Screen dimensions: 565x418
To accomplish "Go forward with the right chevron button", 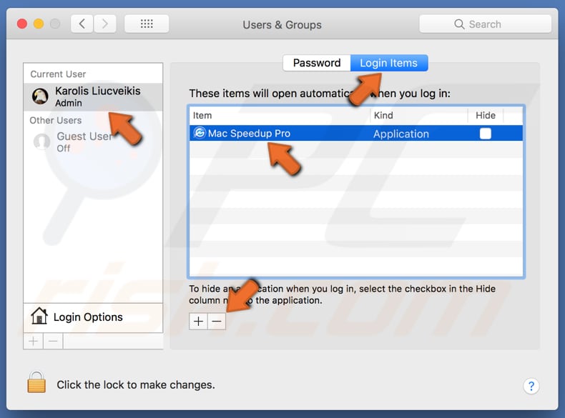I will click(105, 24).
